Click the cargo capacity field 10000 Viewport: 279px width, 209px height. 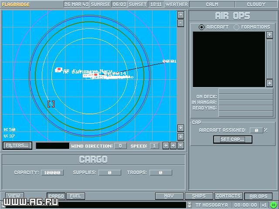pyautogui.click(x=52, y=172)
